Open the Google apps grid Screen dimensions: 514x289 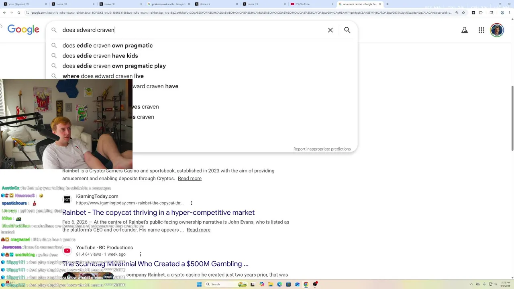[x=481, y=30]
